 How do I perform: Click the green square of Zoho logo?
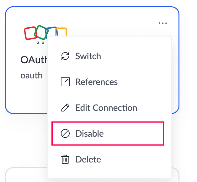[41, 31]
